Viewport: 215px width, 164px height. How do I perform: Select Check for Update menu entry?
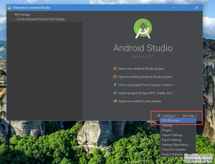(x=178, y=149)
